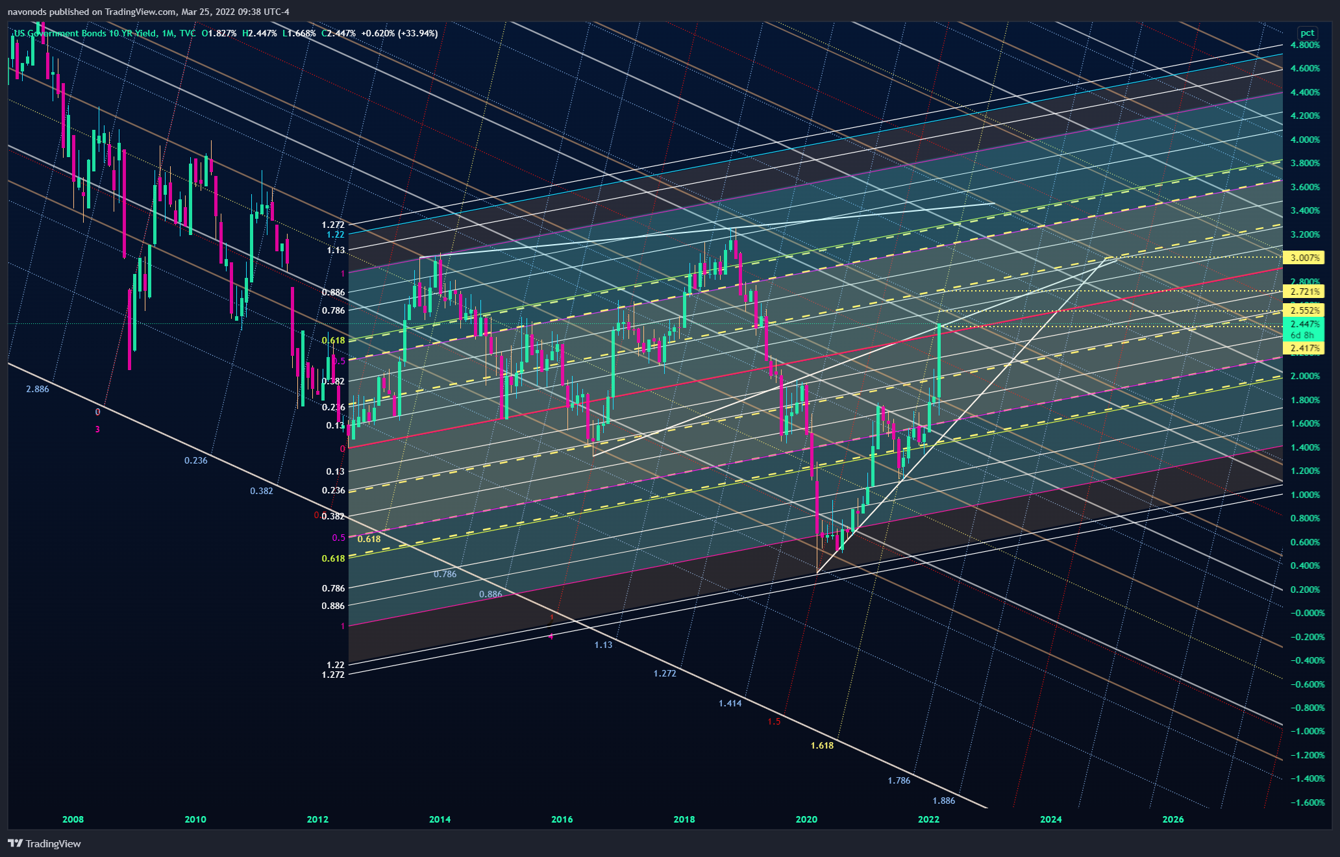Image resolution: width=1340 pixels, height=857 pixels.
Task: Click the 2012 label on the time axis
Action: point(317,819)
